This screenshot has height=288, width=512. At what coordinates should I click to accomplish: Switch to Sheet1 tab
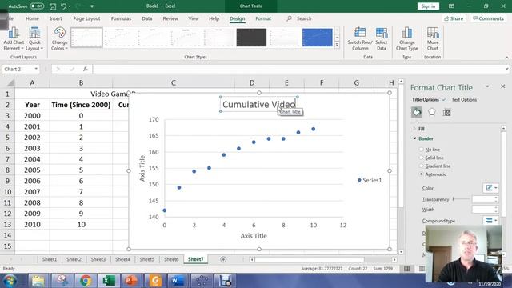coord(50,259)
